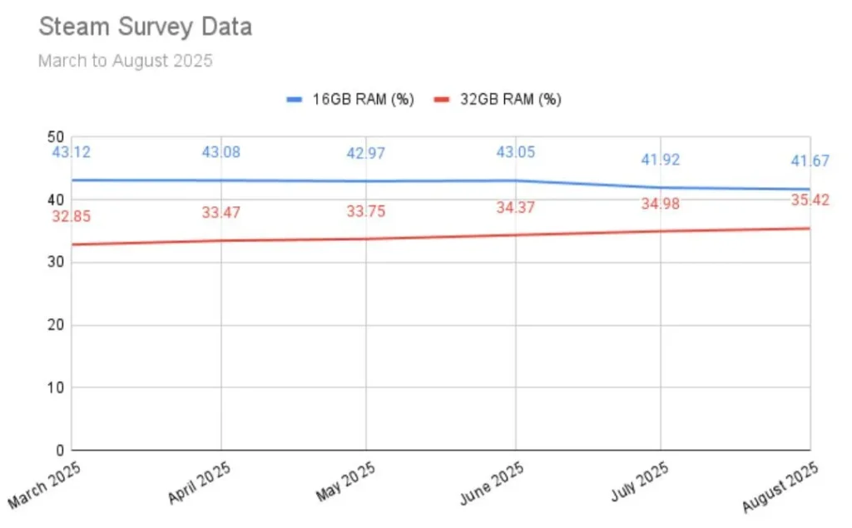Click the blue 16GB RAM legend swatch
Image resolution: width=852 pixels, height=528 pixels.
click(x=295, y=100)
